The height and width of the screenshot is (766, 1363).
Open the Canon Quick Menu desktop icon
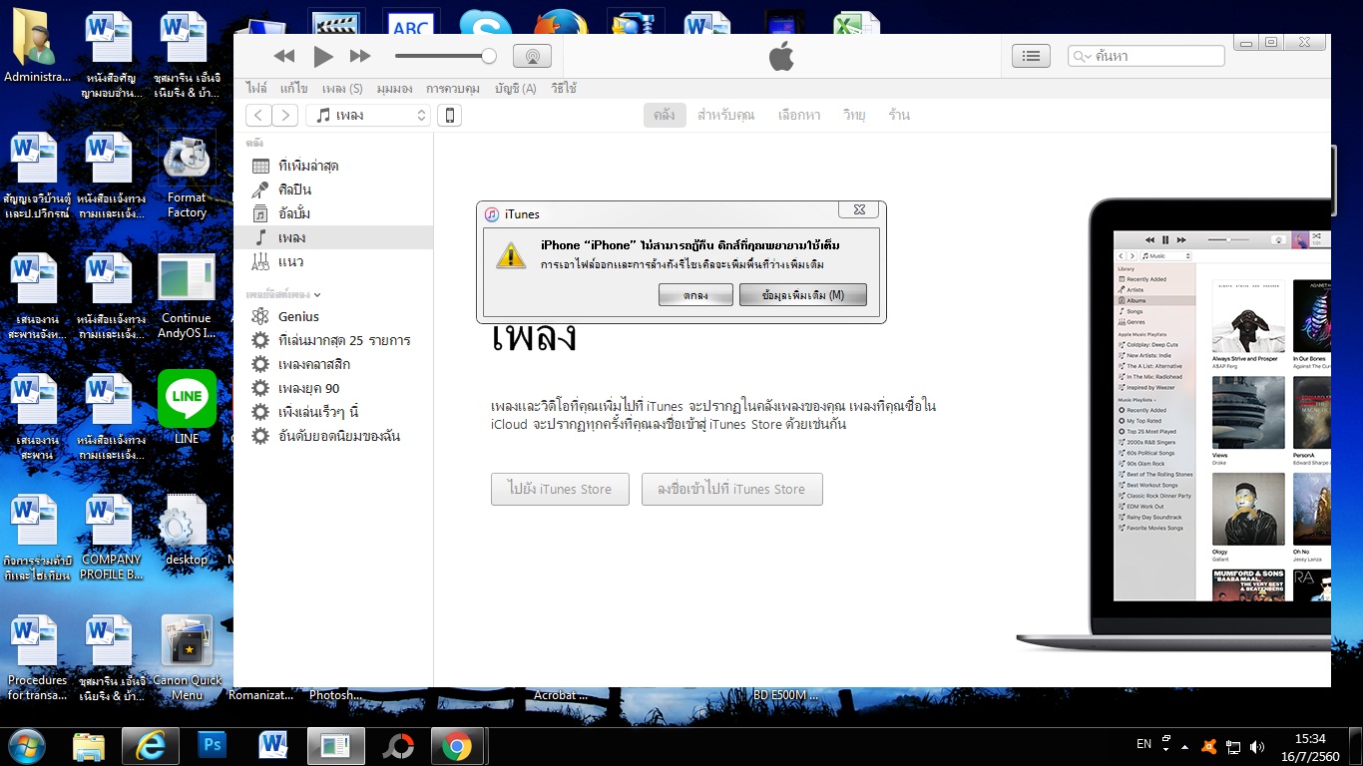[x=187, y=658]
